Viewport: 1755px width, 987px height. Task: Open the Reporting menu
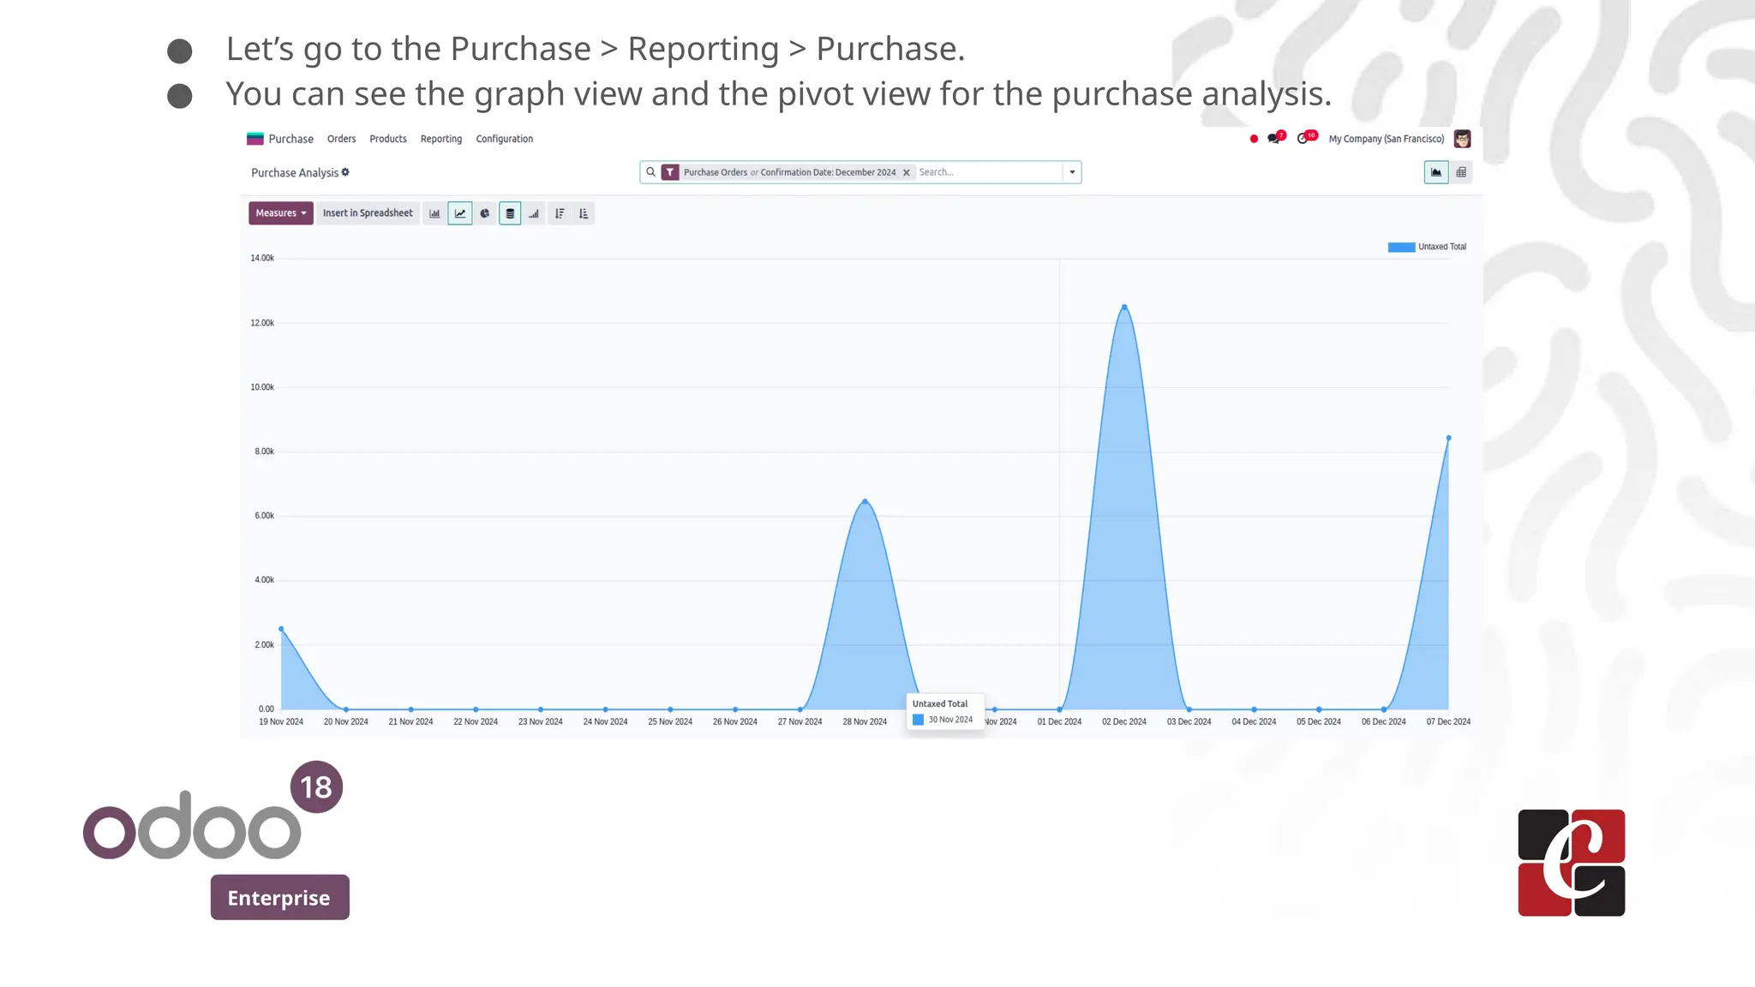click(x=441, y=139)
